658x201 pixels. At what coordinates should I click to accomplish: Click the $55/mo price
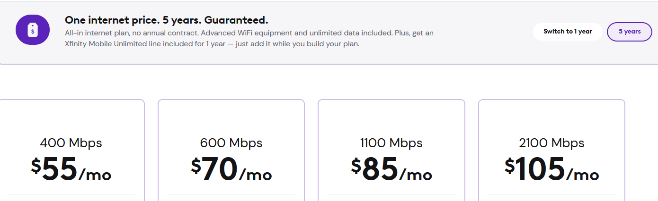click(71, 169)
